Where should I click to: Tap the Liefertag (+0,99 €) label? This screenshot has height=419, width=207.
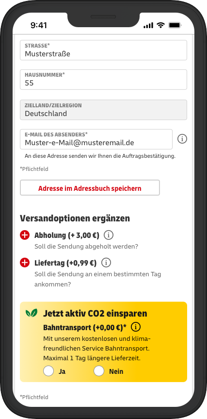tap(65, 263)
